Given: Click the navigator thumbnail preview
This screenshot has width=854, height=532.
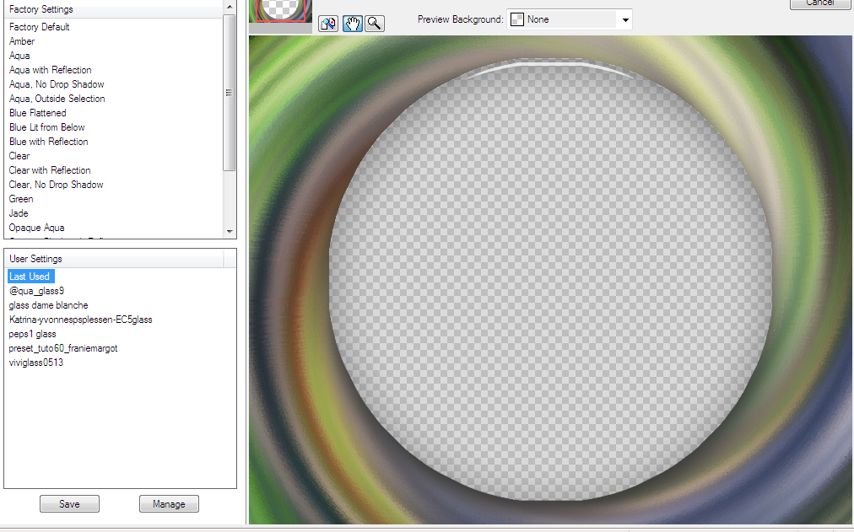Looking at the screenshot, I should pyautogui.click(x=280, y=11).
